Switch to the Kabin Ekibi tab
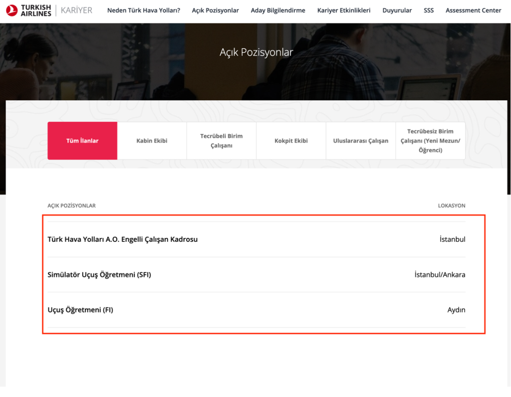Viewport: 511px width, 397px height. pos(152,141)
